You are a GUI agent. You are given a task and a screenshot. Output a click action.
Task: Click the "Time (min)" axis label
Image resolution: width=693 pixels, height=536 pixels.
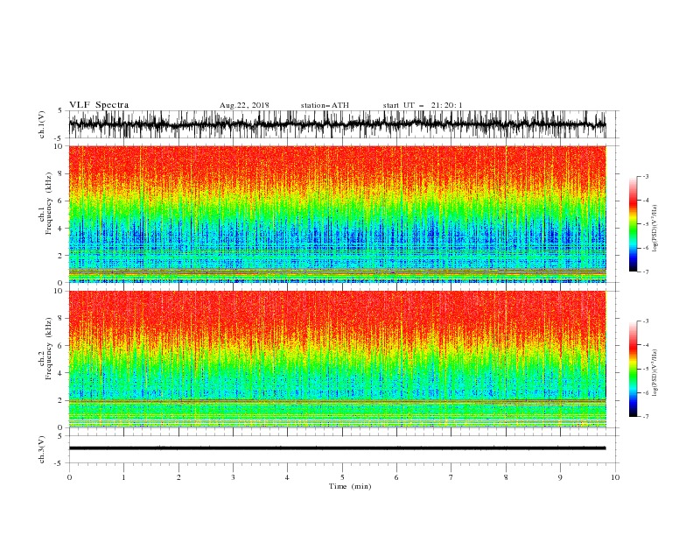coord(350,486)
